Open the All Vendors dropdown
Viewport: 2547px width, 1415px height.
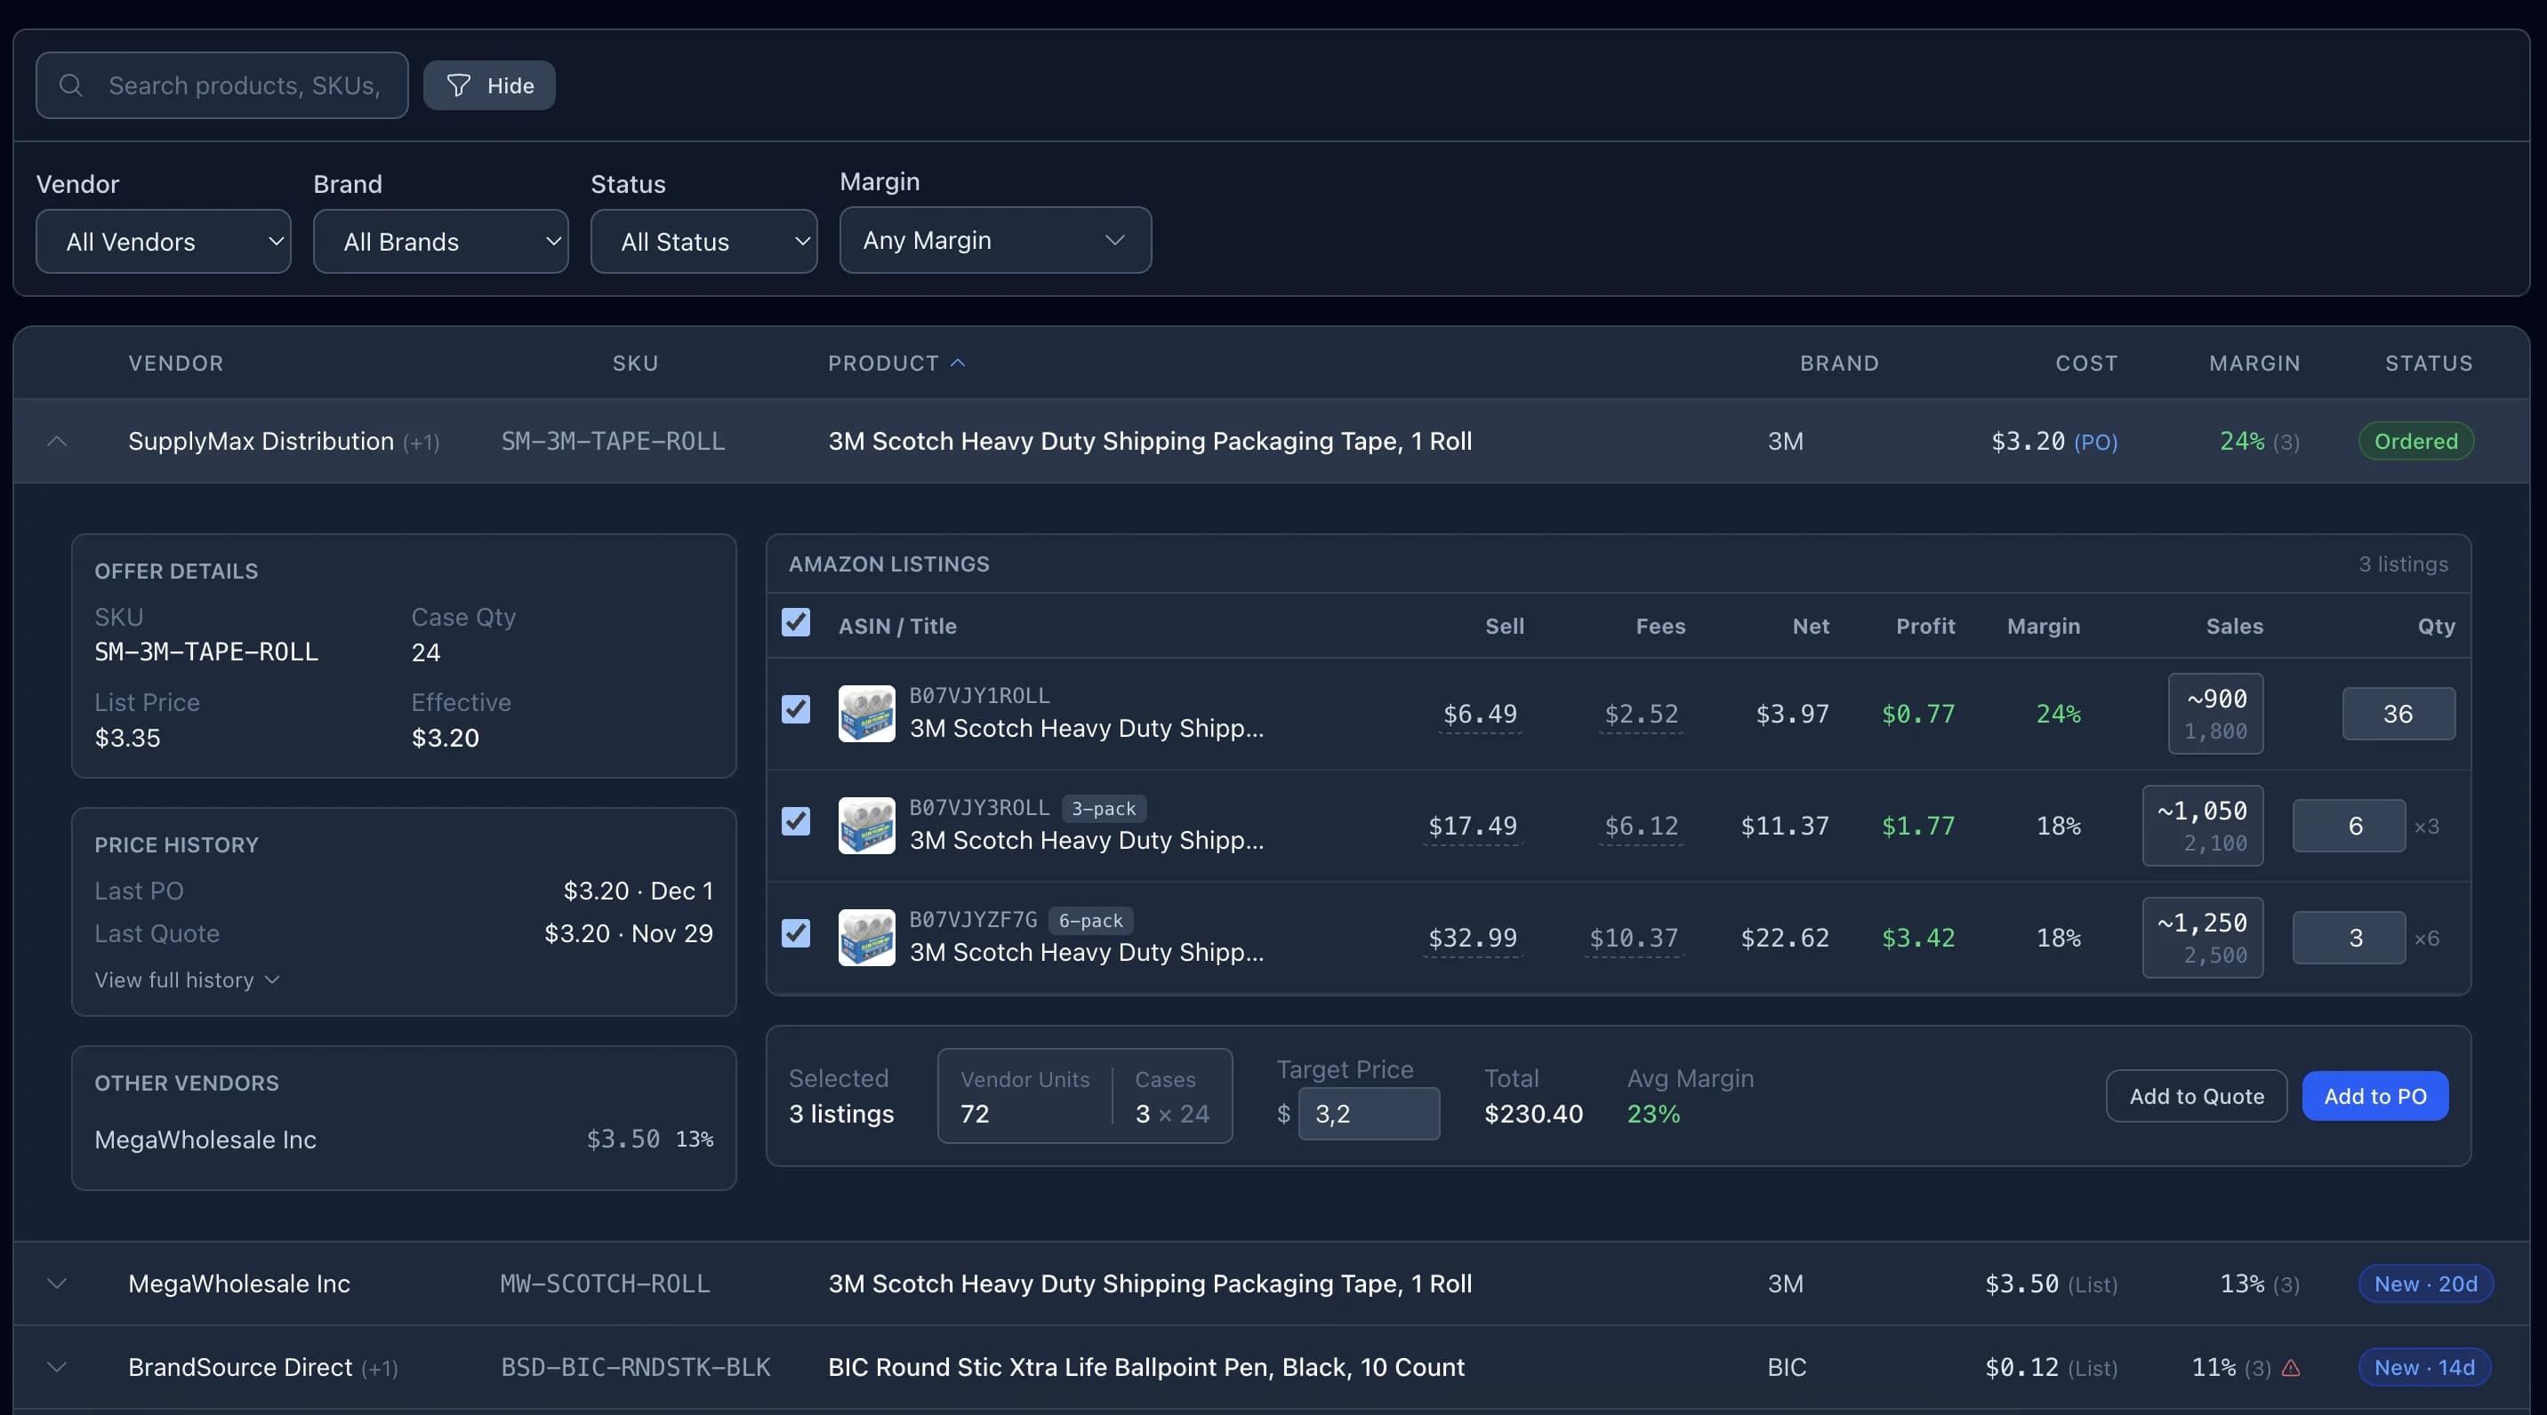pyautogui.click(x=163, y=241)
